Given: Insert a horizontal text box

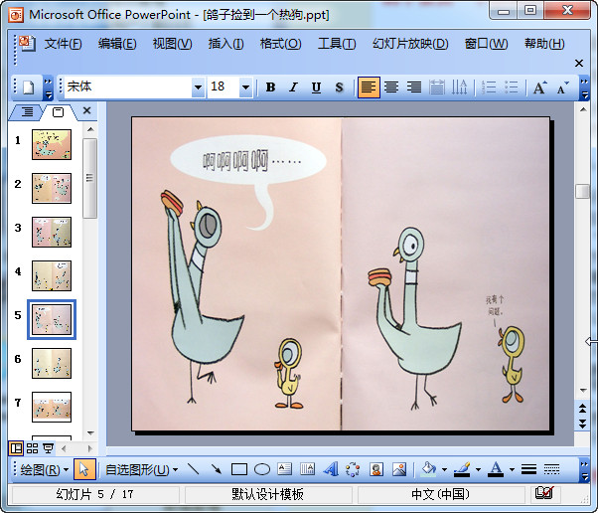Looking at the screenshot, I should click(x=284, y=469).
